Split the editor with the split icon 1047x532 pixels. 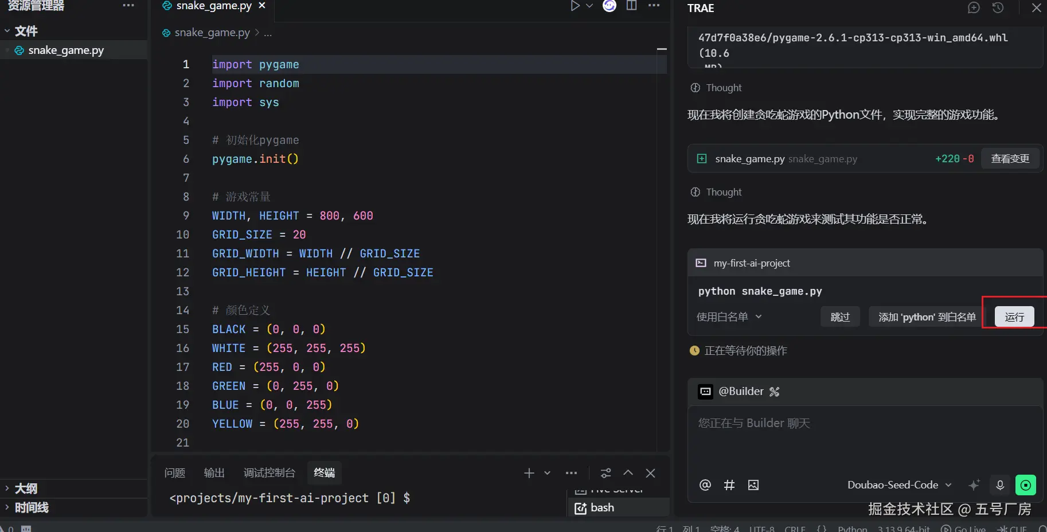coord(631,6)
